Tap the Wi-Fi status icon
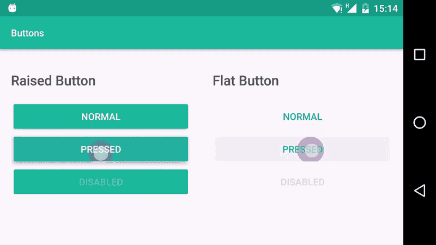Image resolution: width=436 pixels, height=245 pixels. pos(337,8)
